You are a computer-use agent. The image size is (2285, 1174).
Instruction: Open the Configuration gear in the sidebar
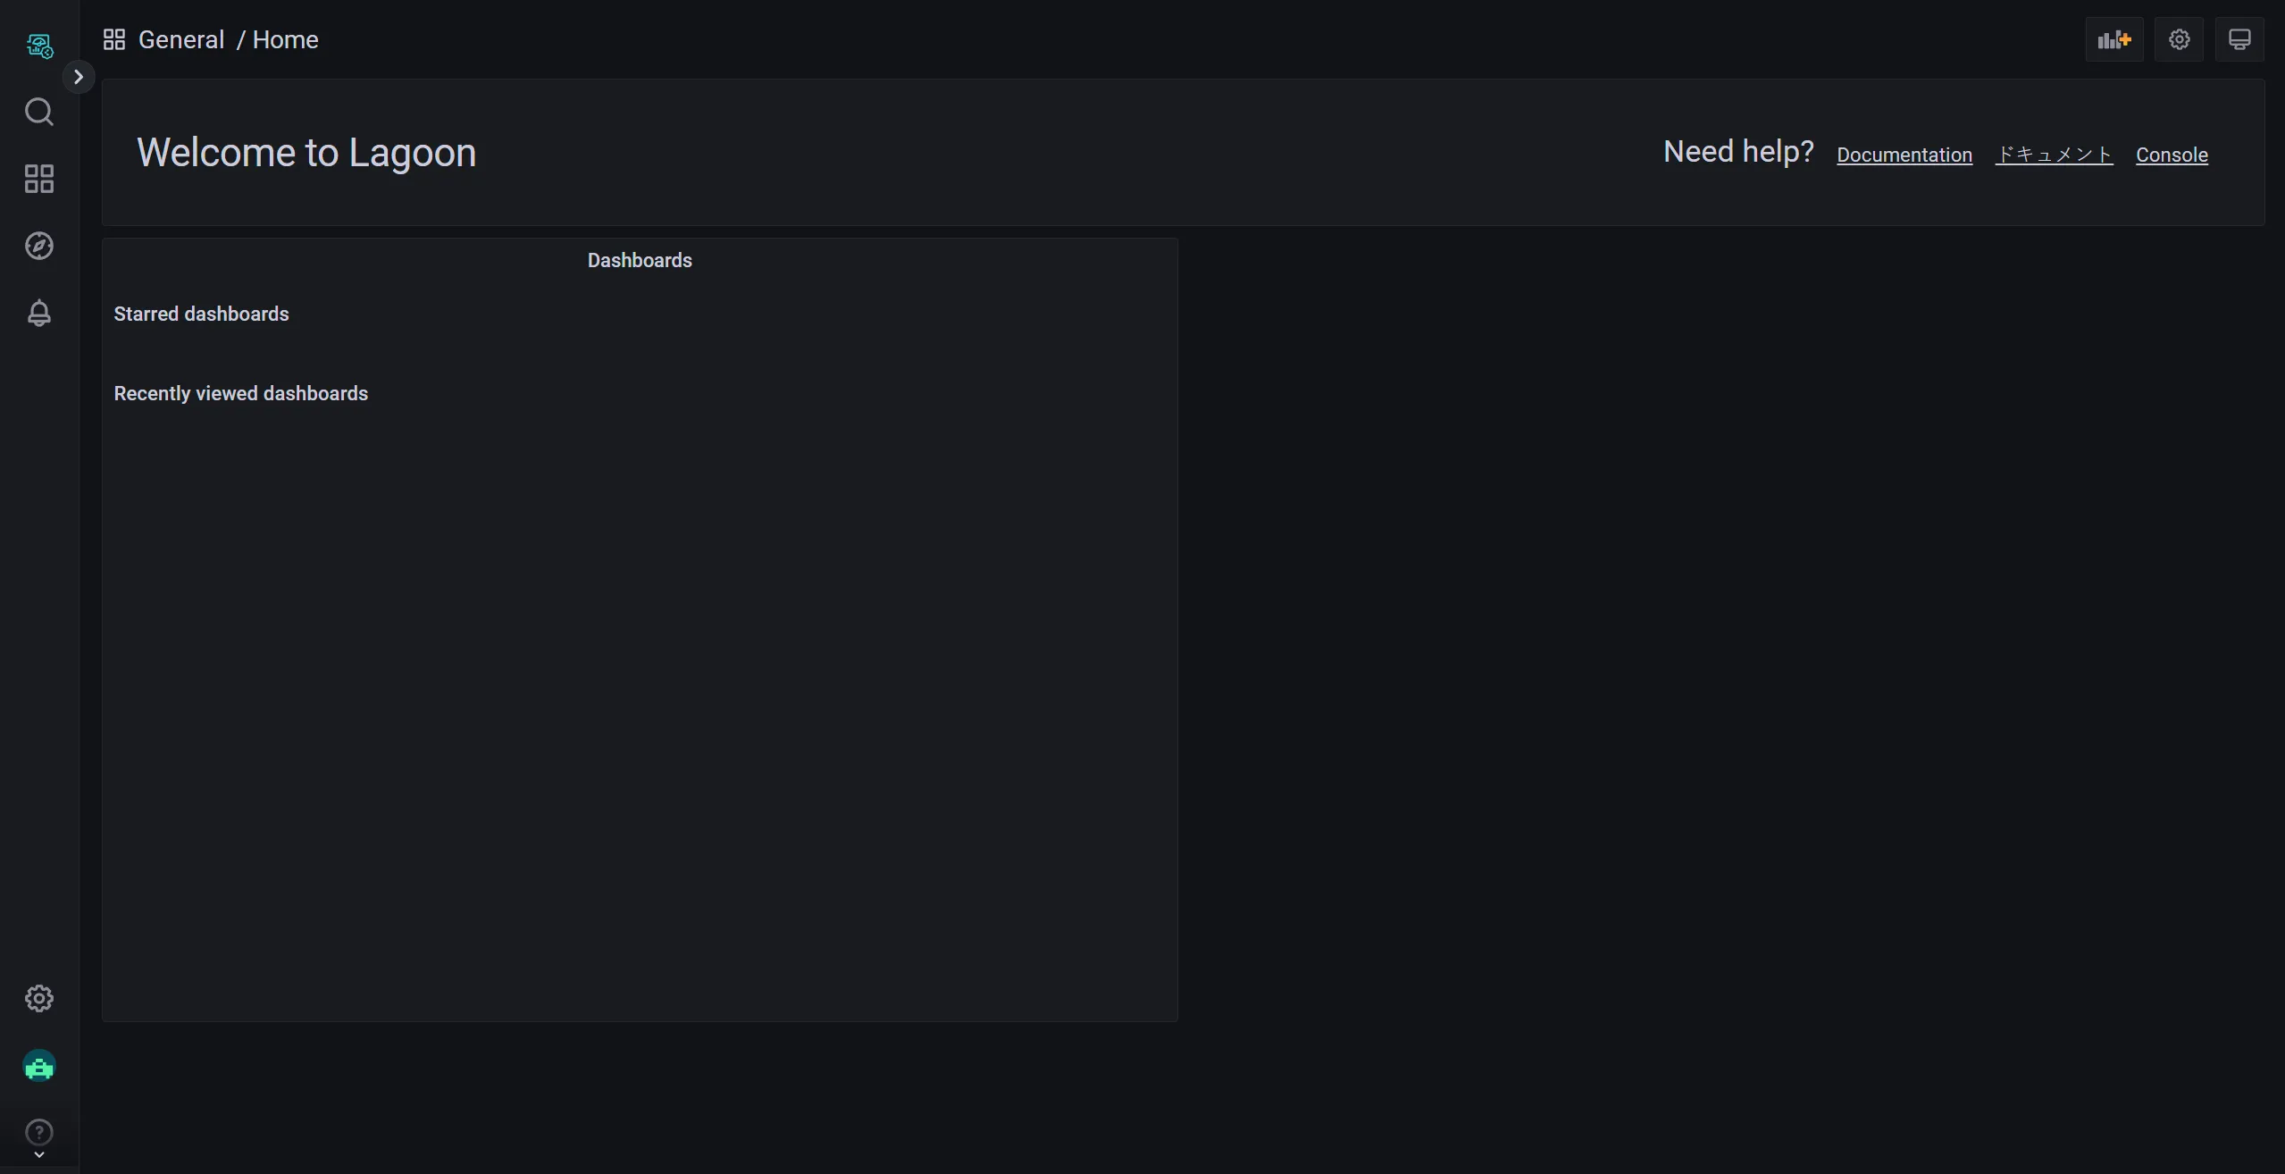39,998
